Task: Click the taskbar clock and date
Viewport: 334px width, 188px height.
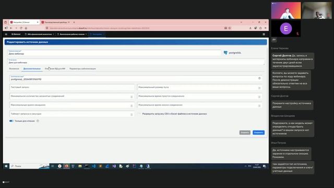Action: tap(257, 166)
